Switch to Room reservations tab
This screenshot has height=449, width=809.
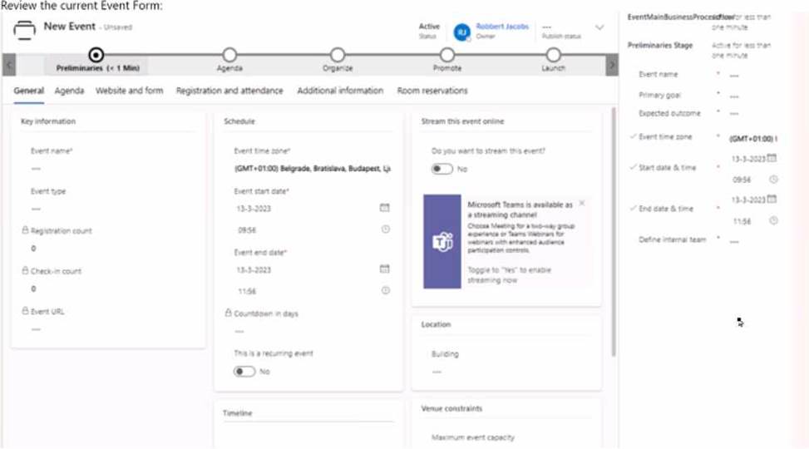coord(432,91)
